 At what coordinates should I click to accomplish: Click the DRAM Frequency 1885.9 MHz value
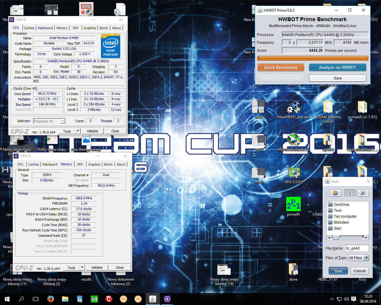pos(84,198)
